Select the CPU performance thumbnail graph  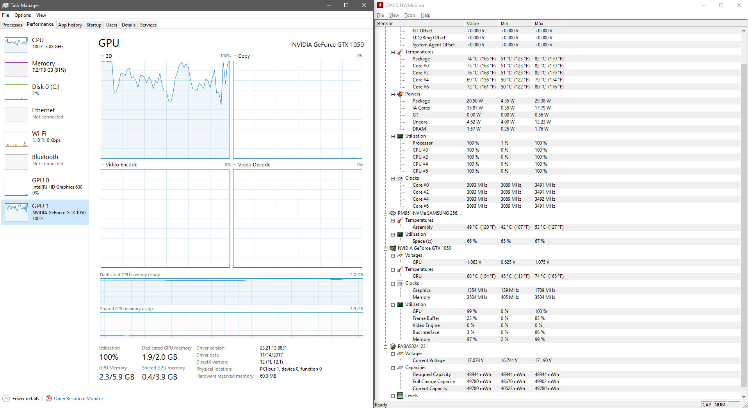[16, 45]
